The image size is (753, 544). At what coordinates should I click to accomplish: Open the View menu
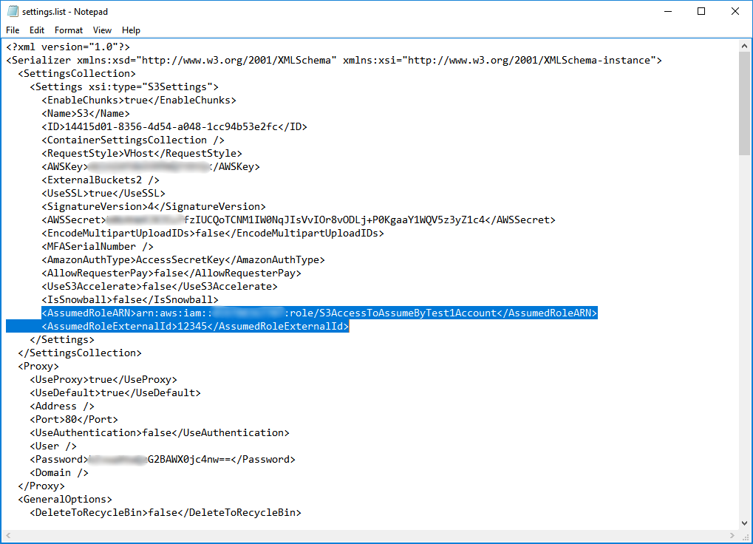tap(102, 30)
